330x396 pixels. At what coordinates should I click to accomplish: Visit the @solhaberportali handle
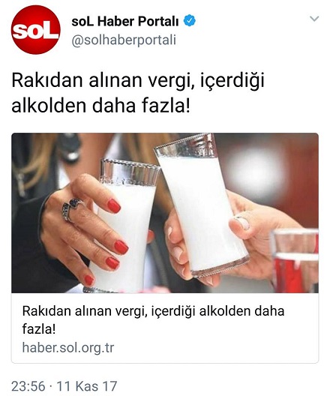coord(124,40)
